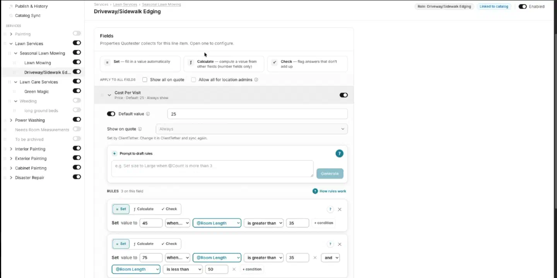Viewport: 557px width, 278px height.
Task: Check the Show all on quote box
Action: point(145,80)
